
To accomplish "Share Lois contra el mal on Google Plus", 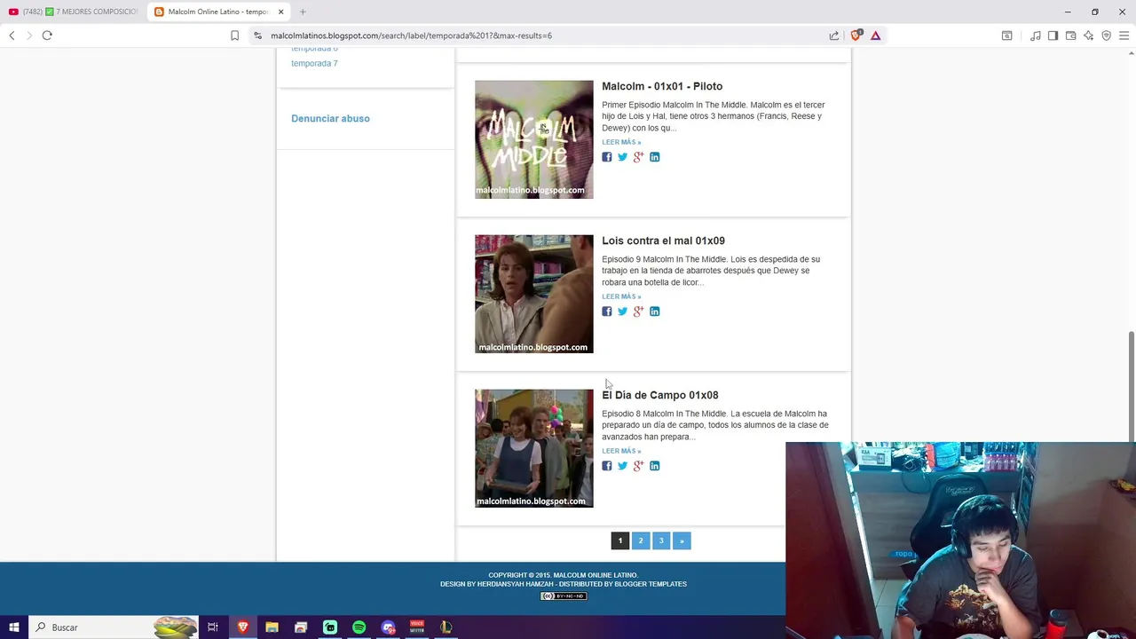I will click(x=638, y=312).
